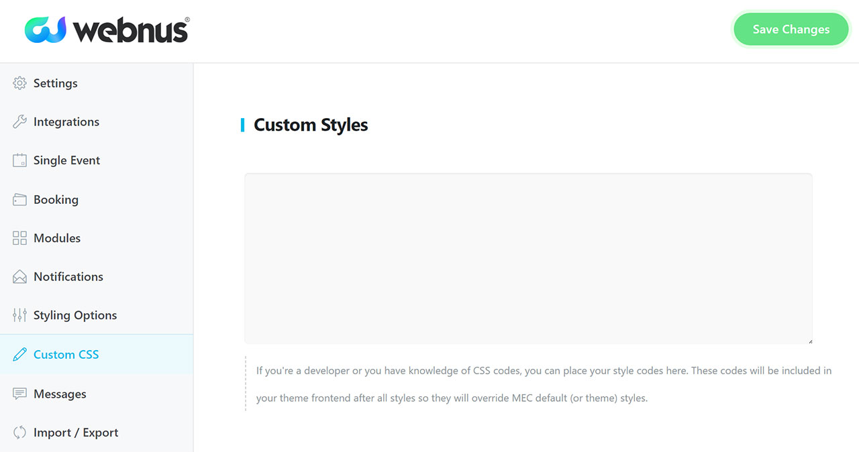The width and height of the screenshot is (859, 452).
Task: Click the Single Event calendar icon
Action: (19, 160)
